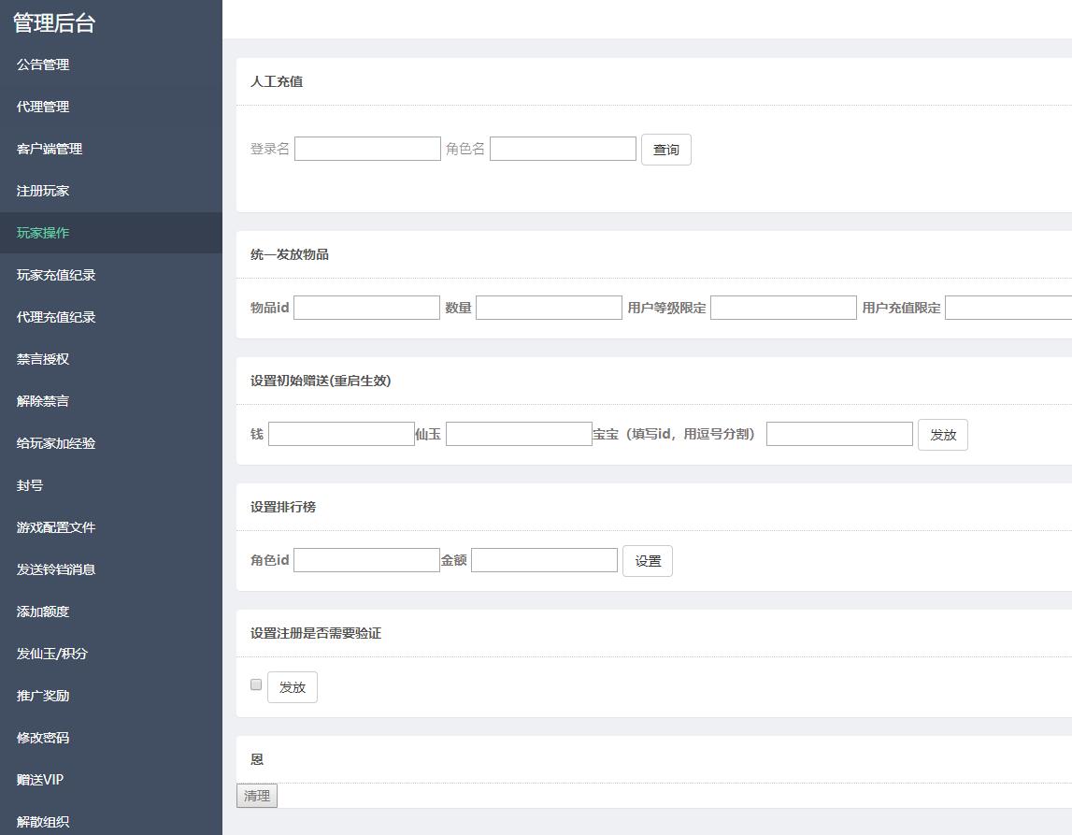Click the 查询 button
This screenshot has height=835, width=1072.
coord(665,150)
